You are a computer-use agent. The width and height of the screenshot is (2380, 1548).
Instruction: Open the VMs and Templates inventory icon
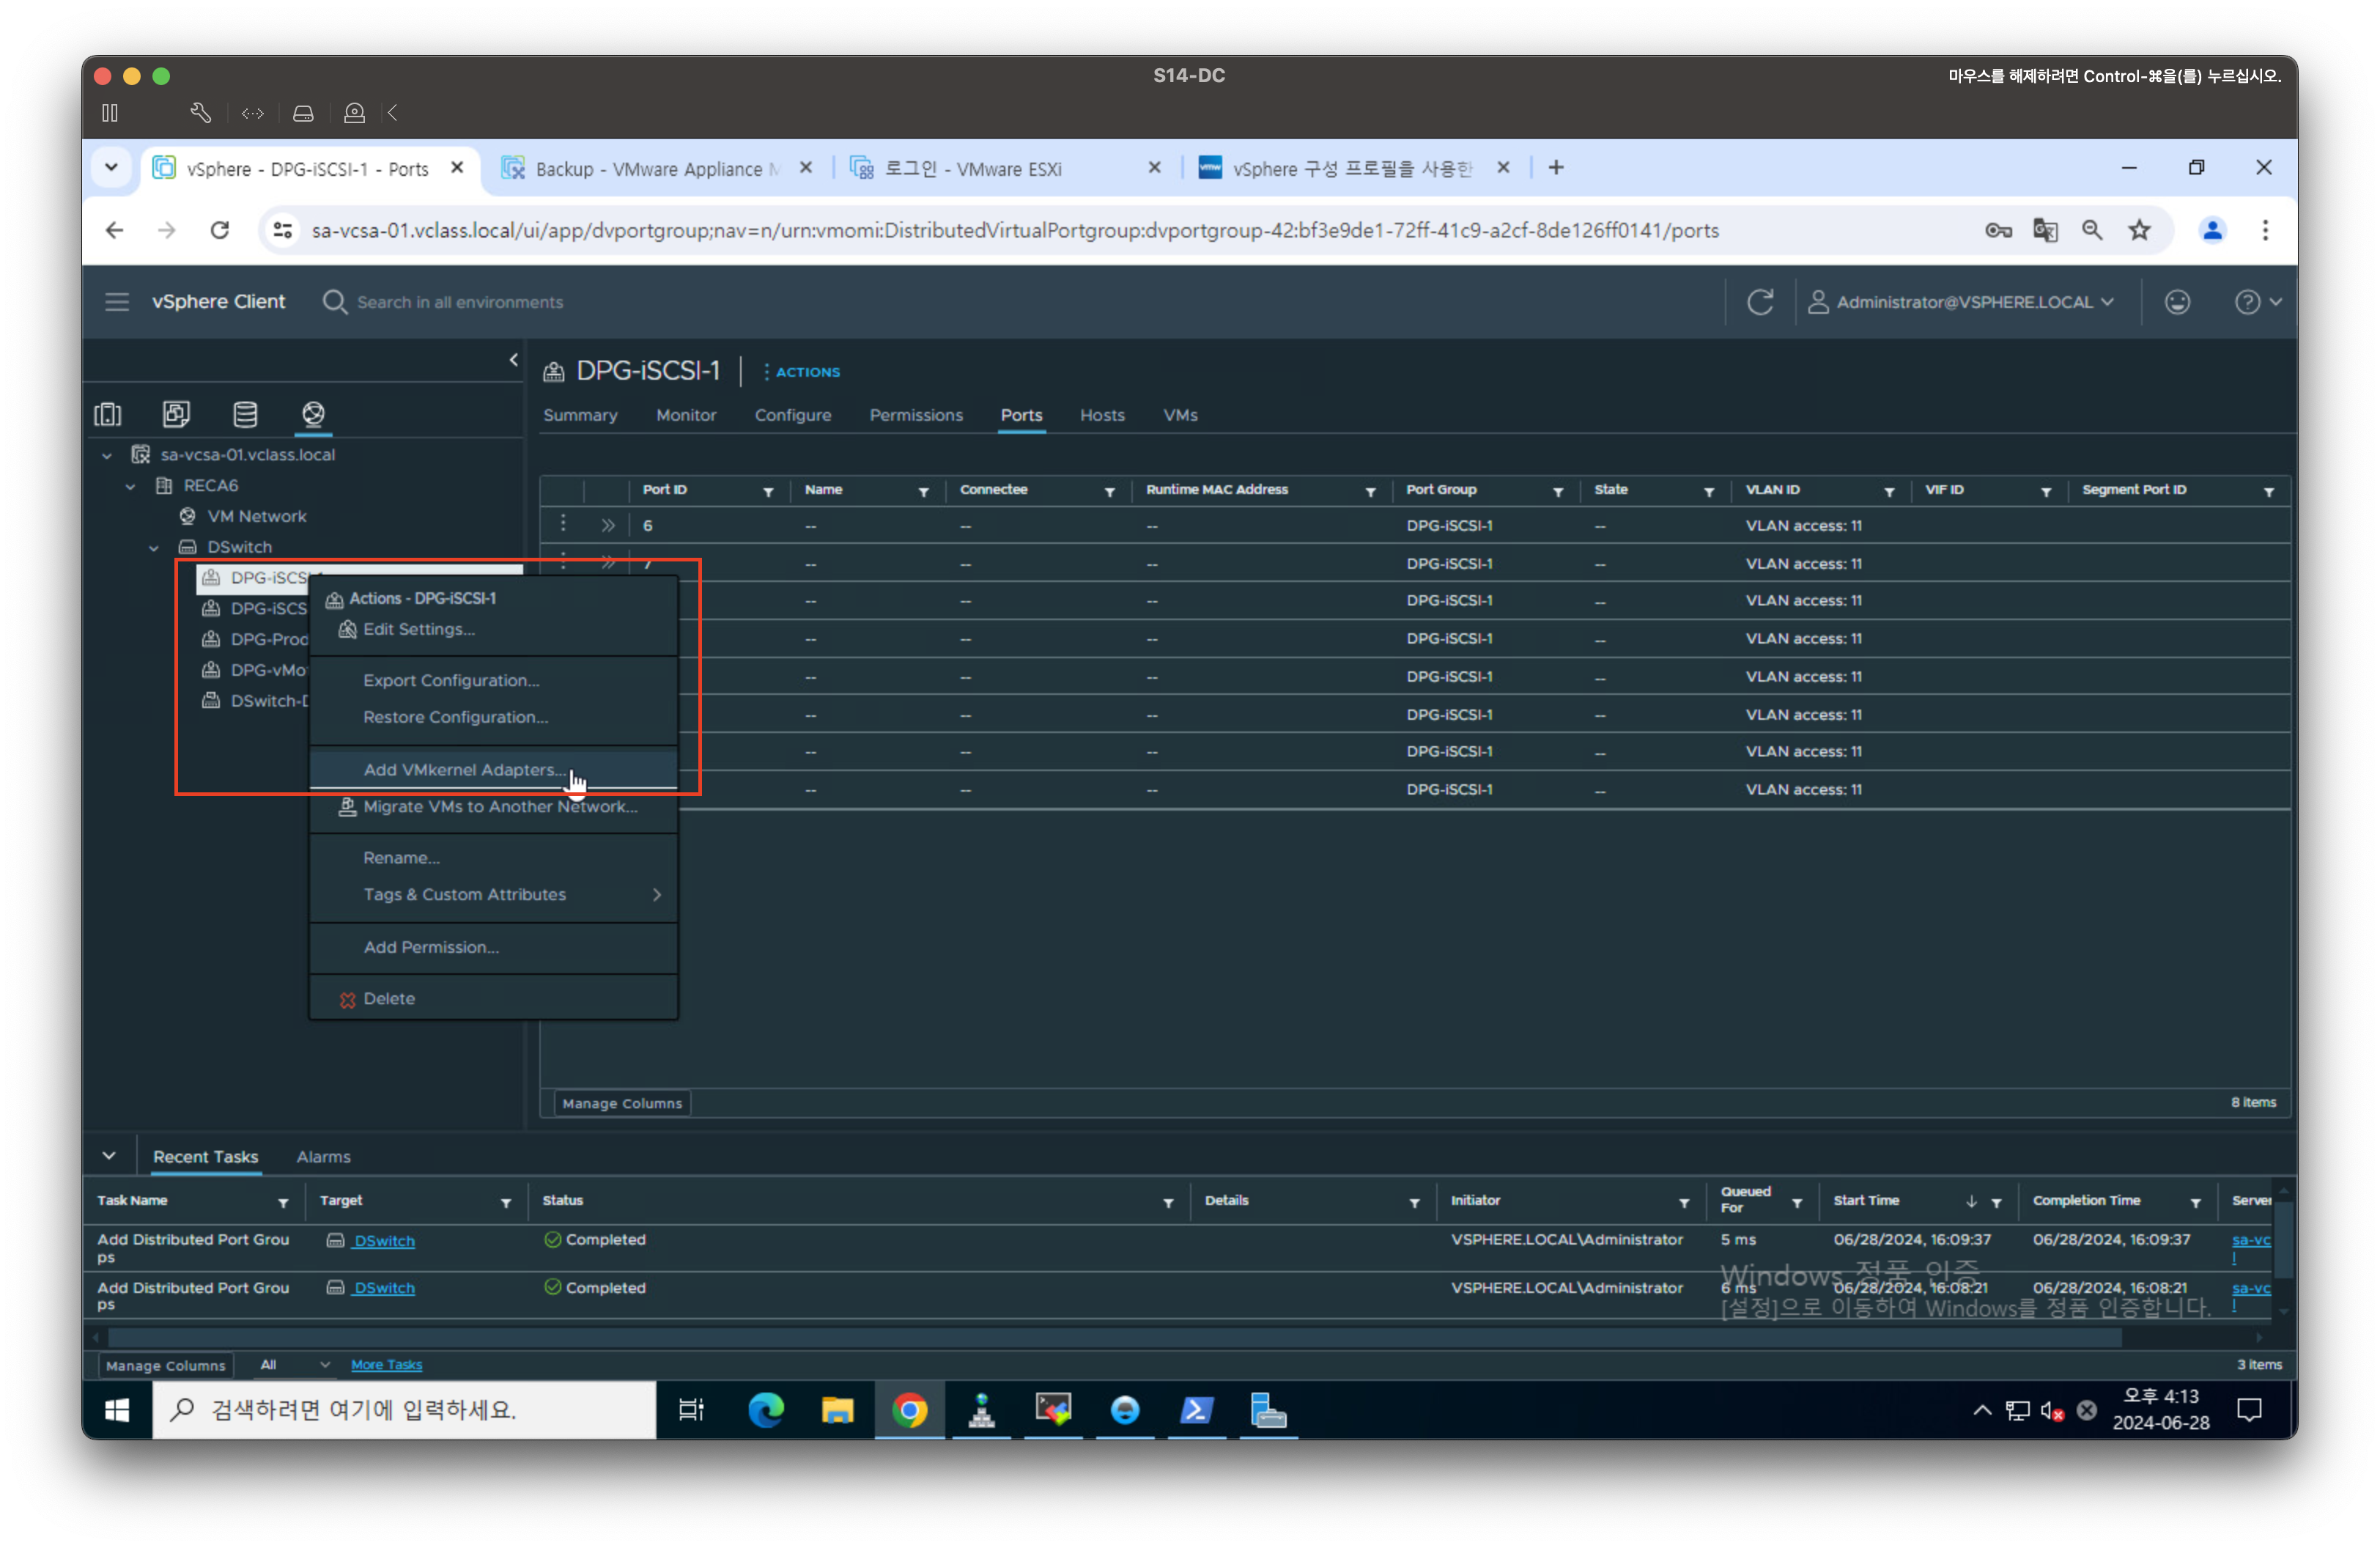point(176,414)
